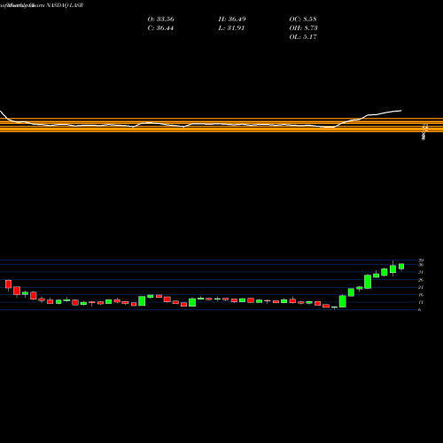Select the low value L: 31.91

(231, 28)
